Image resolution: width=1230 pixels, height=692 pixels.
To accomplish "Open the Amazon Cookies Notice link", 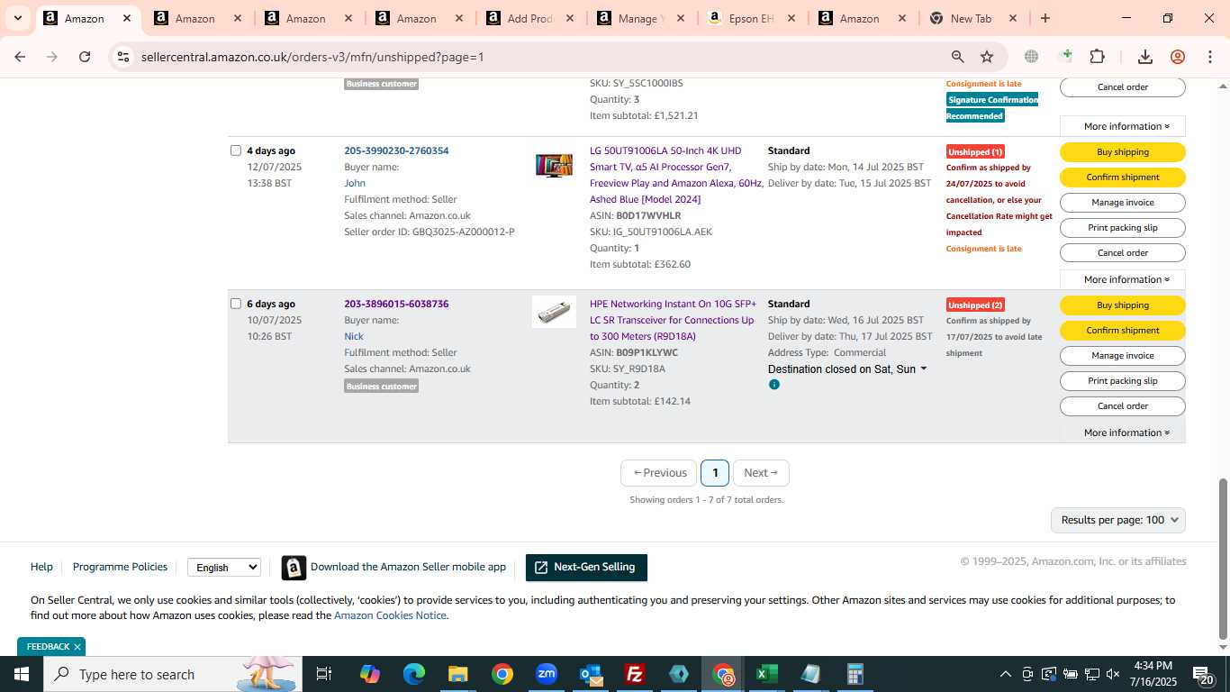I will click(390, 615).
